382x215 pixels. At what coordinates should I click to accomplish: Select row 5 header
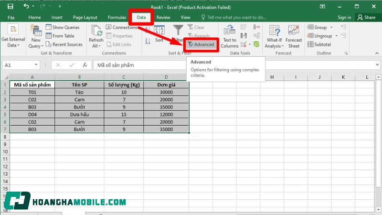pyautogui.click(x=5, y=114)
